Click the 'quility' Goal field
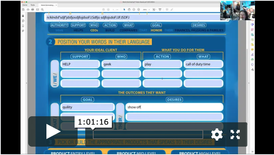Viewport: 274px width, 155px height. [88, 107]
